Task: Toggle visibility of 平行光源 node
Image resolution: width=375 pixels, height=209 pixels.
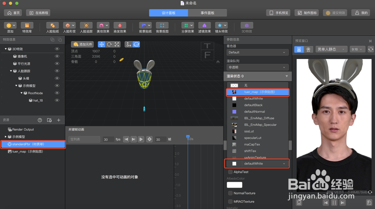Action: tap(57, 63)
